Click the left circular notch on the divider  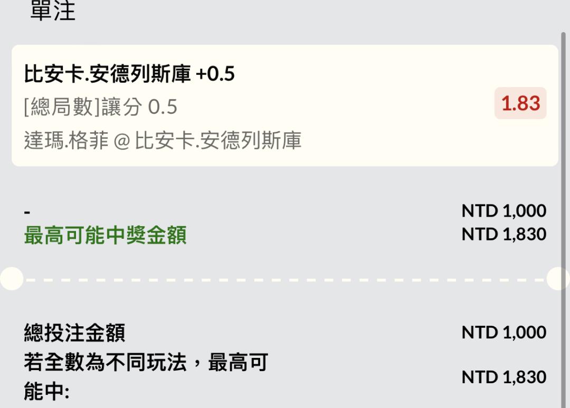(11, 278)
